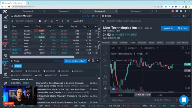Pop out the Watchlist panel
Viewport: 192px width, 108px height.
point(93,16)
